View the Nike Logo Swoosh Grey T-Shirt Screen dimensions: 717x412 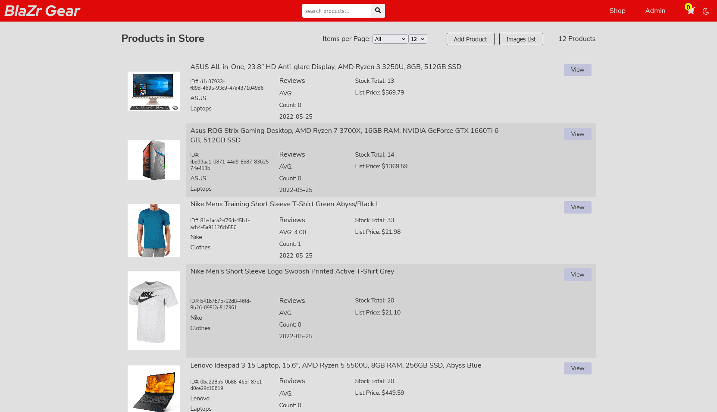coord(577,274)
